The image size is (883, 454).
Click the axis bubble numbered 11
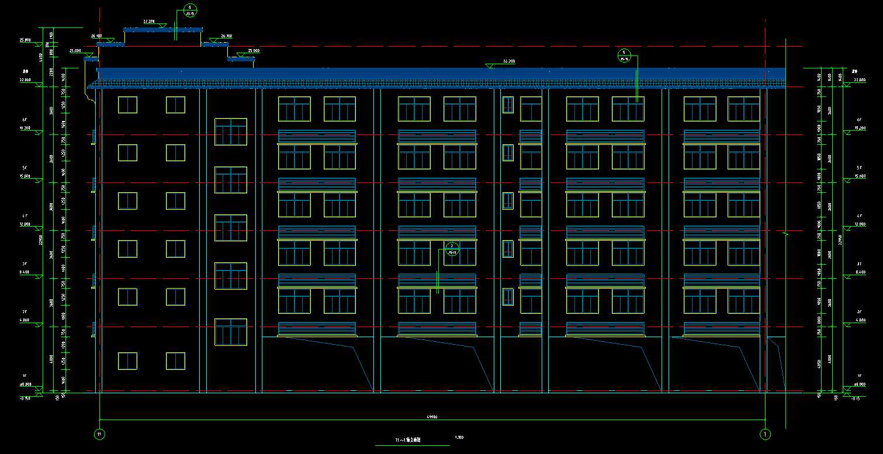[99, 434]
